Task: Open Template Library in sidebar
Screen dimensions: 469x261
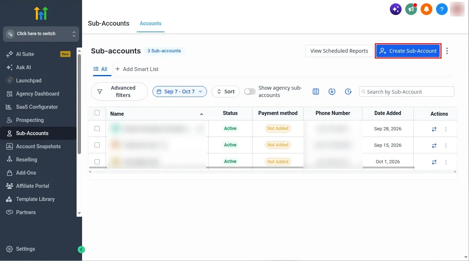Action: [x=38, y=199]
